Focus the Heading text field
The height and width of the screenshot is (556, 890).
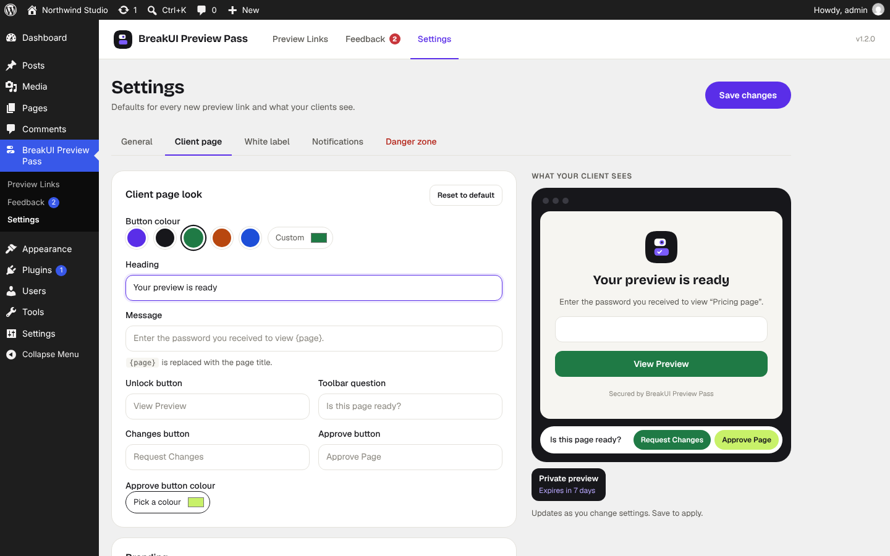[314, 288]
